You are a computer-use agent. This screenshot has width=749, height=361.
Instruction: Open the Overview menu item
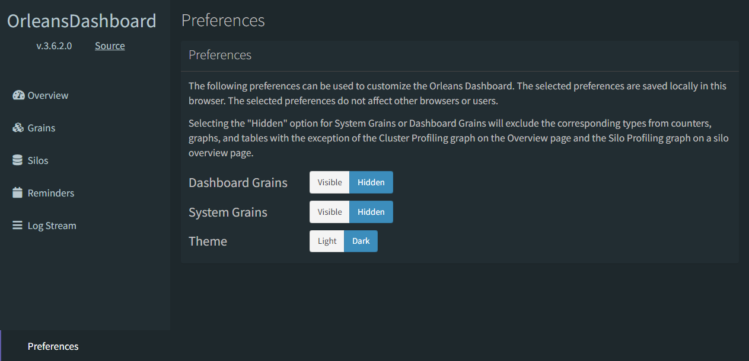click(85, 95)
